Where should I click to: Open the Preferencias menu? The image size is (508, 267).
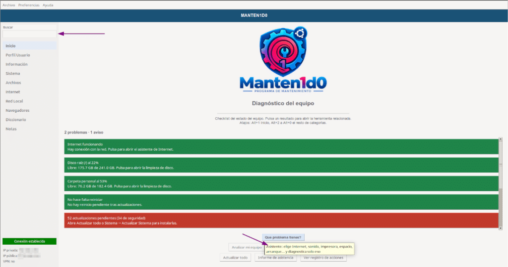(x=29, y=5)
